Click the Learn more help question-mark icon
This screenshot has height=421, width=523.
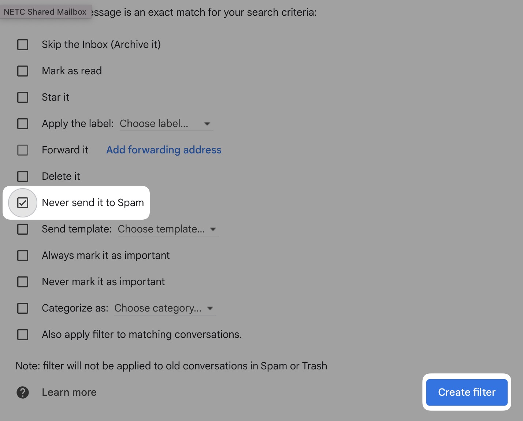pyautogui.click(x=23, y=392)
